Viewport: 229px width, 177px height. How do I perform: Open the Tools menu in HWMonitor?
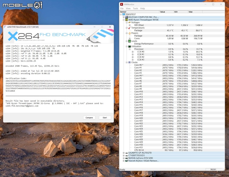point(135,8)
